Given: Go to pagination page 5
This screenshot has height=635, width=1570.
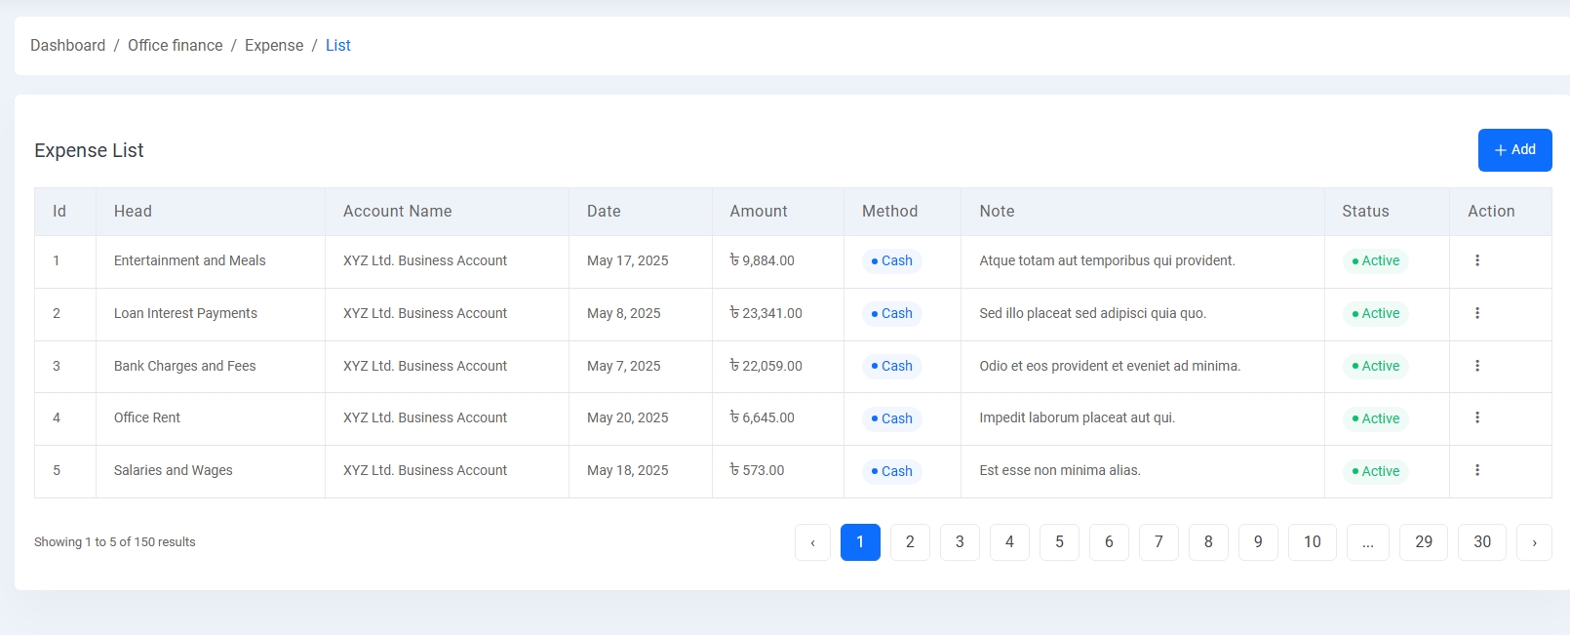Looking at the screenshot, I should (1059, 542).
